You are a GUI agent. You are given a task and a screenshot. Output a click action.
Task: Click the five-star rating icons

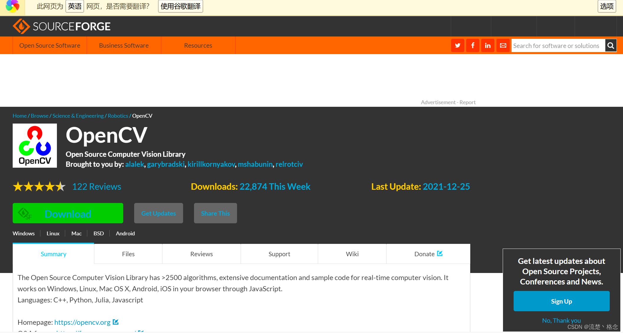[x=39, y=187]
